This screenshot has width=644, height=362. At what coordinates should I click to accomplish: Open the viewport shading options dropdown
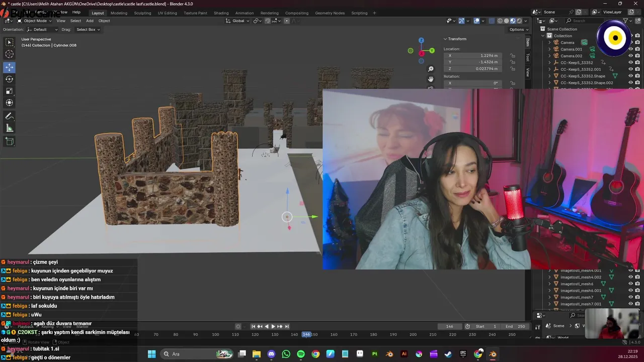point(526,21)
